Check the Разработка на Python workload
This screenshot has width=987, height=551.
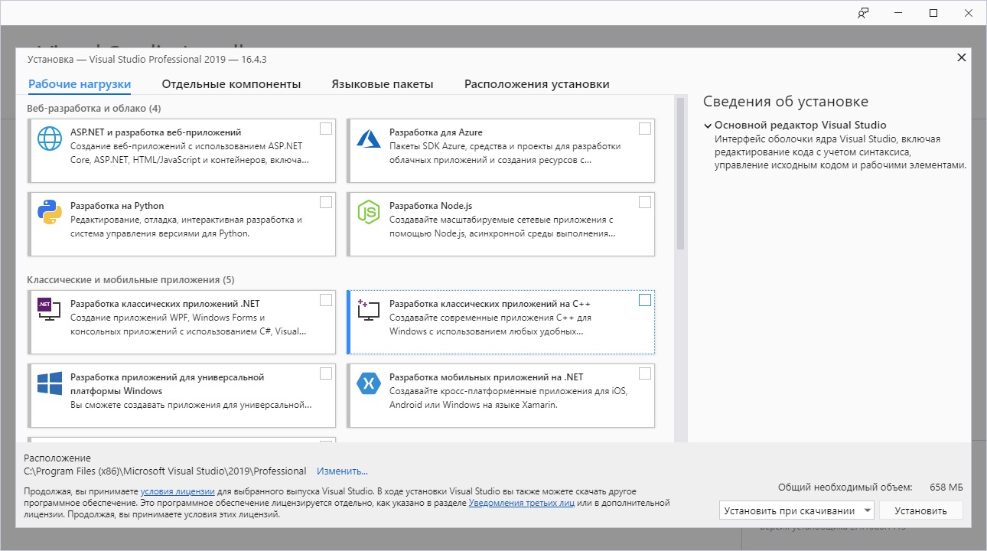[x=326, y=202]
